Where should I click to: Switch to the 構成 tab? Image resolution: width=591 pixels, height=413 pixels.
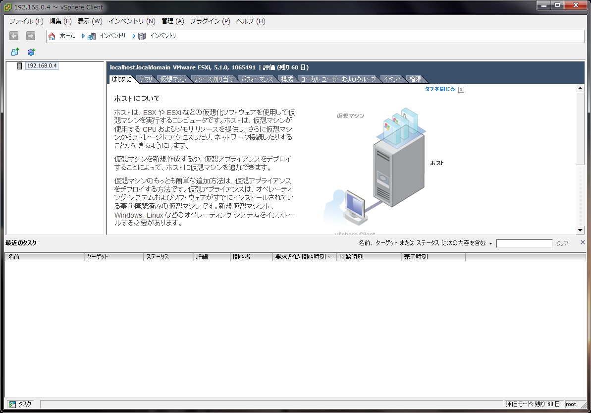[287, 79]
